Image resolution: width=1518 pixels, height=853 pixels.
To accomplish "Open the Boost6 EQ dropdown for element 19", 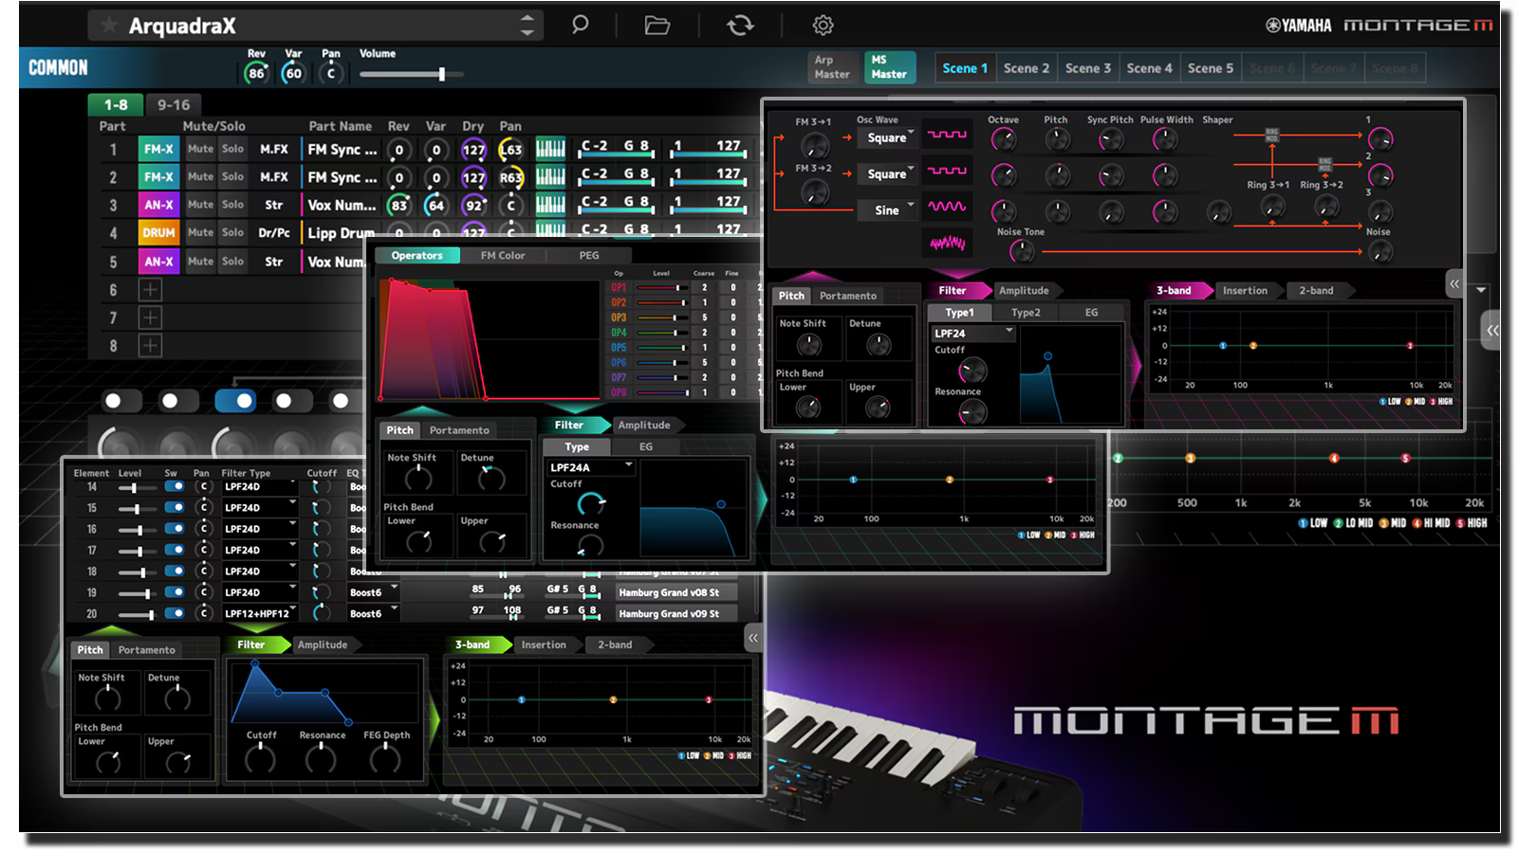I will [x=373, y=592].
